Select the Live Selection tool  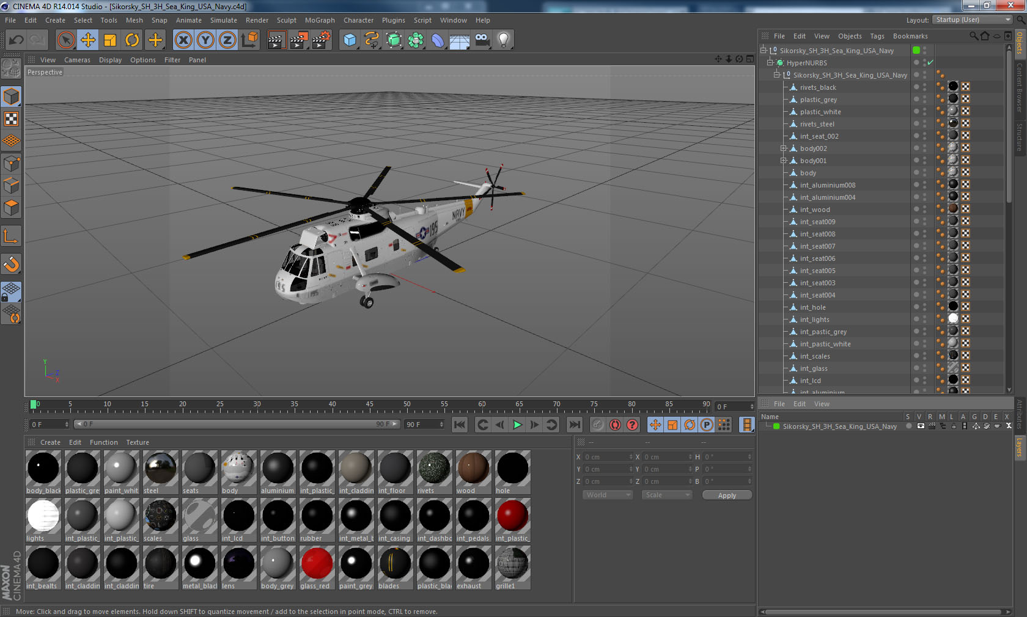[65, 40]
